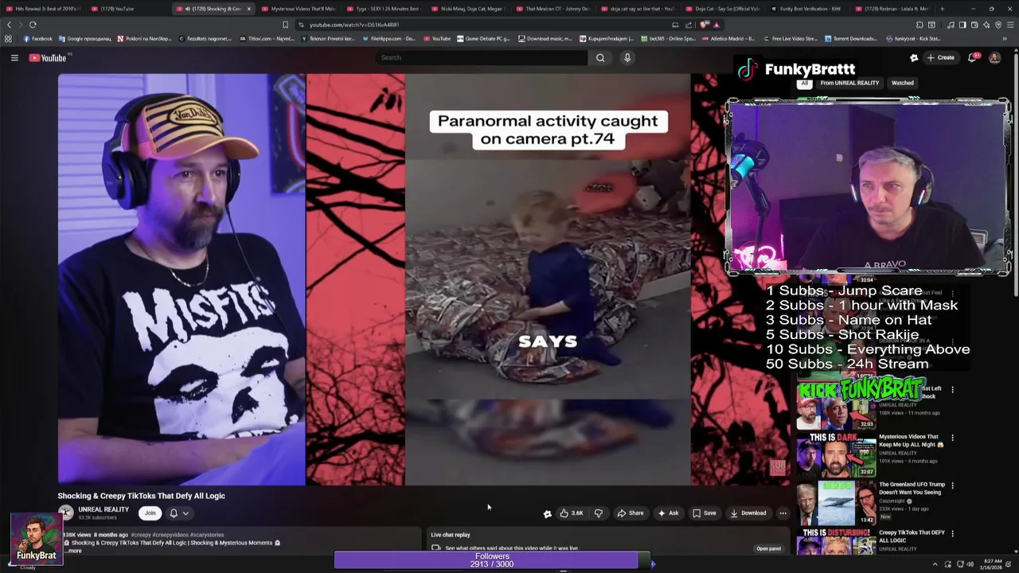This screenshot has width=1019, height=573.
Task: Open the browser main menu
Action: click(x=1011, y=25)
